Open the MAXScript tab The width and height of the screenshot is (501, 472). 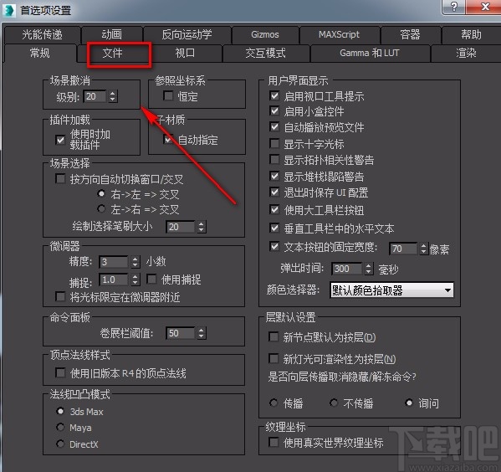click(339, 34)
